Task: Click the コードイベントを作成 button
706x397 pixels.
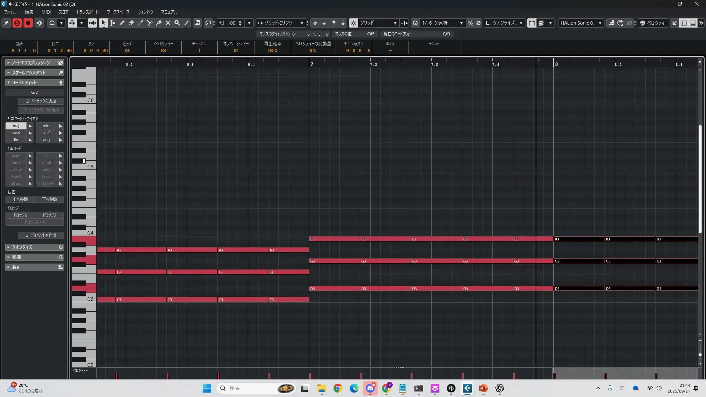Action: pos(41,235)
